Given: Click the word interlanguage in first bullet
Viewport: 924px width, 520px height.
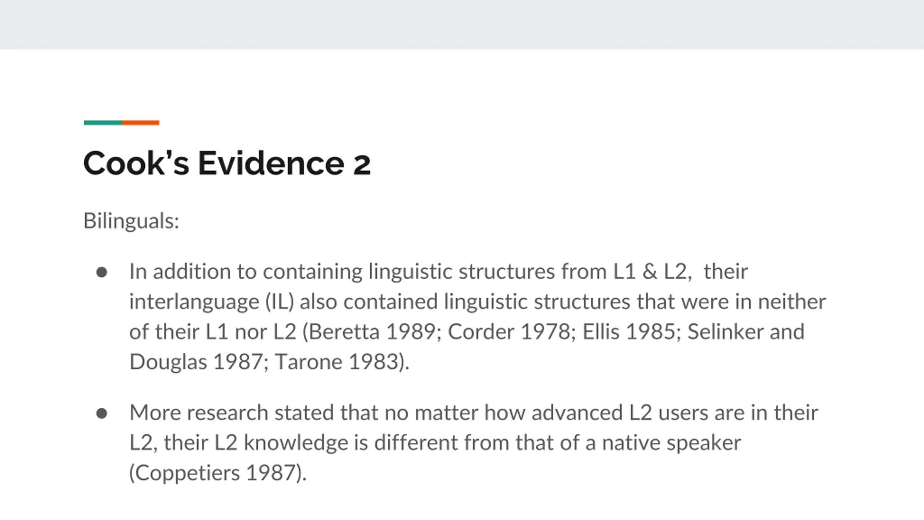Looking at the screenshot, I should [194, 302].
